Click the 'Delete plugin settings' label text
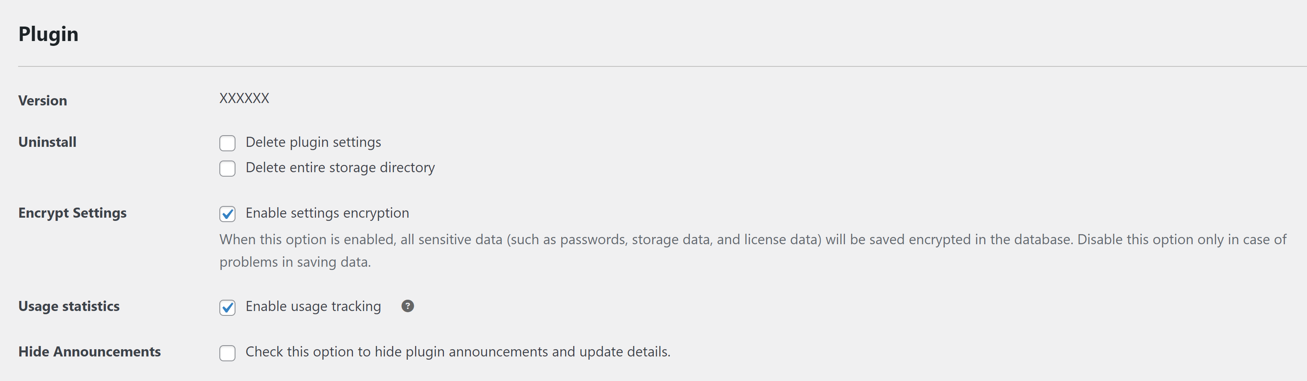The width and height of the screenshot is (1307, 381). [x=313, y=142]
